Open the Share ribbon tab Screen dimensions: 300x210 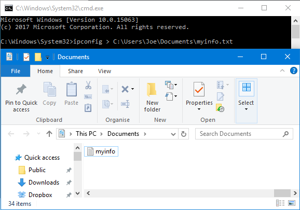[75, 71]
